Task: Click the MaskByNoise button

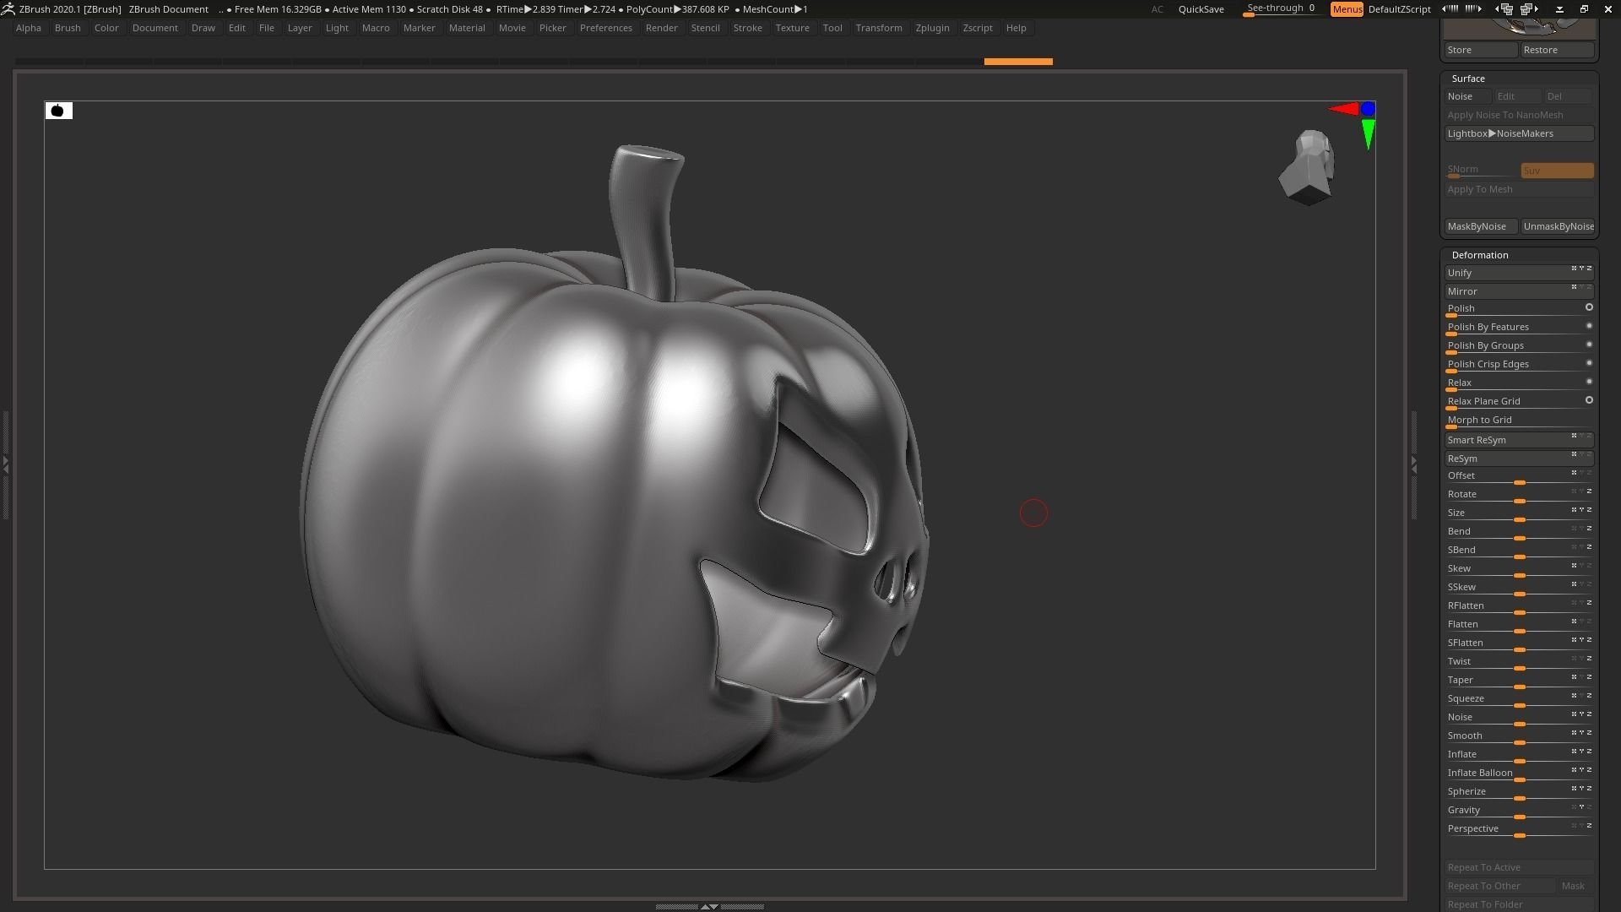Action: 1481,226
